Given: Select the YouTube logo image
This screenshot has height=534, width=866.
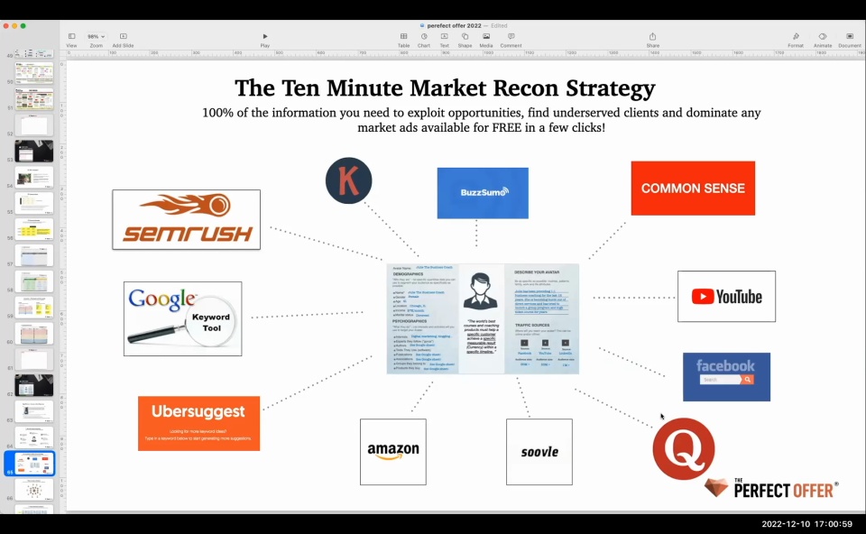Looking at the screenshot, I should (726, 297).
